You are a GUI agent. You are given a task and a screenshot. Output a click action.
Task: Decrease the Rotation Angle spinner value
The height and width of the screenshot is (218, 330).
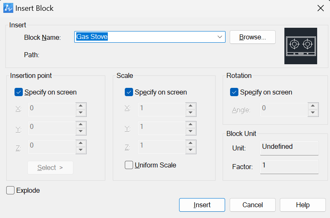(x=313, y=113)
